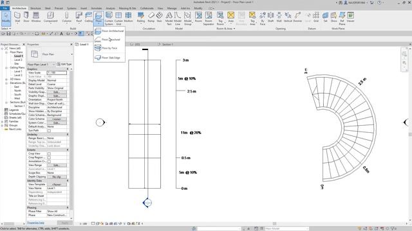Click the View Scale value field

57,73
